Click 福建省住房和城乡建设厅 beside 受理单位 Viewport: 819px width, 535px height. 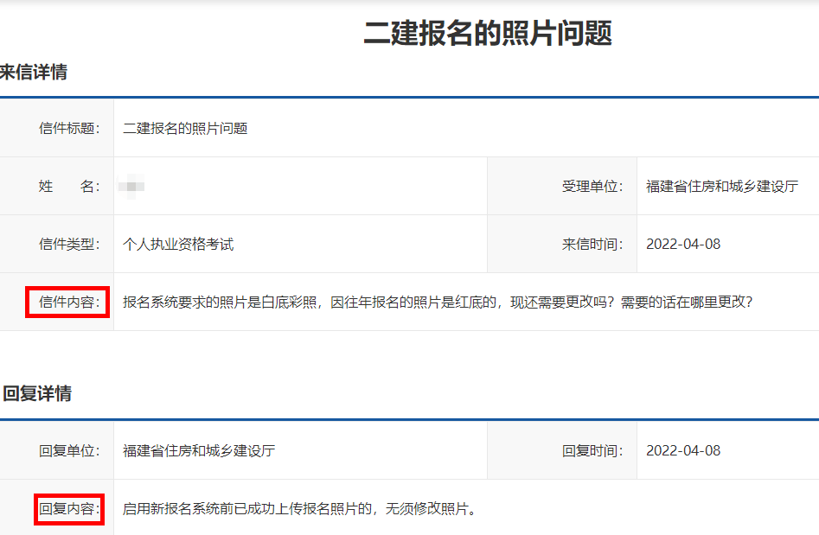pyautogui.click(x=721, y=186)
